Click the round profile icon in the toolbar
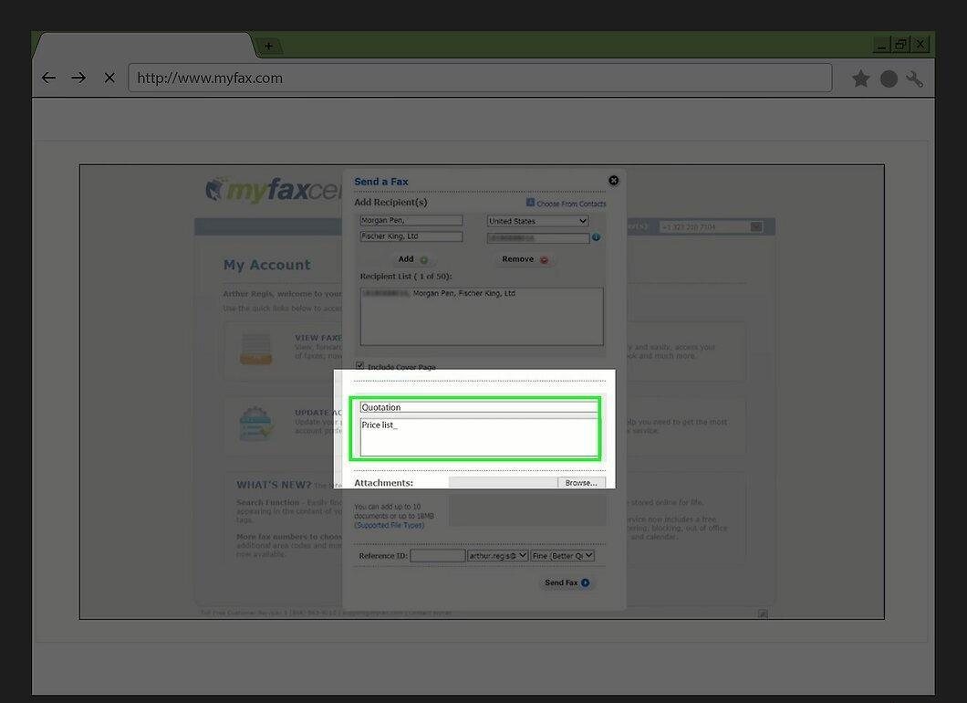 point(889,79)
